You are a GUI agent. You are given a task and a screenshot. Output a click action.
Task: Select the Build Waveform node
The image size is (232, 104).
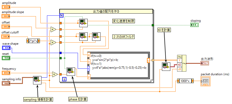coord(182,63)
